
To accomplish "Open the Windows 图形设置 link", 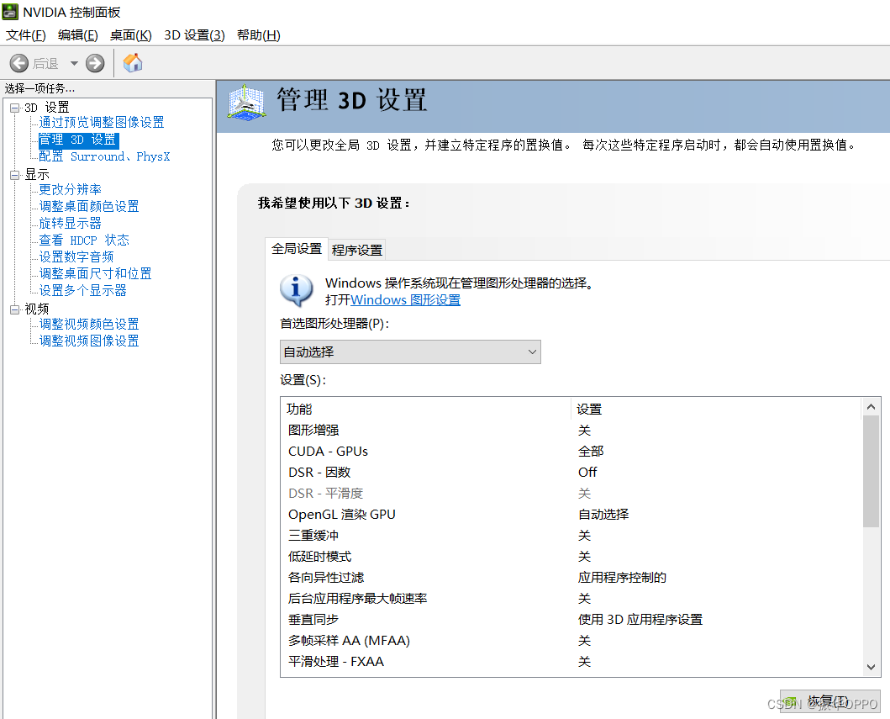I will [405, 300].
